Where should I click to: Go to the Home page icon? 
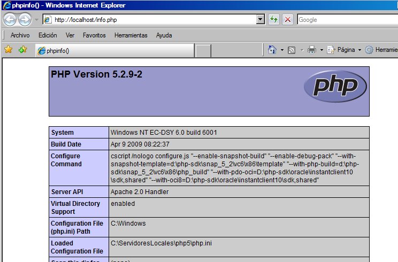[272, 50]
